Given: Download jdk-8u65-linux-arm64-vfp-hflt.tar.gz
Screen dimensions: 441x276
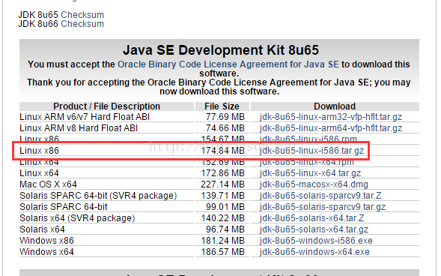Looking at the screenshot, I should (x=331, y=128).
